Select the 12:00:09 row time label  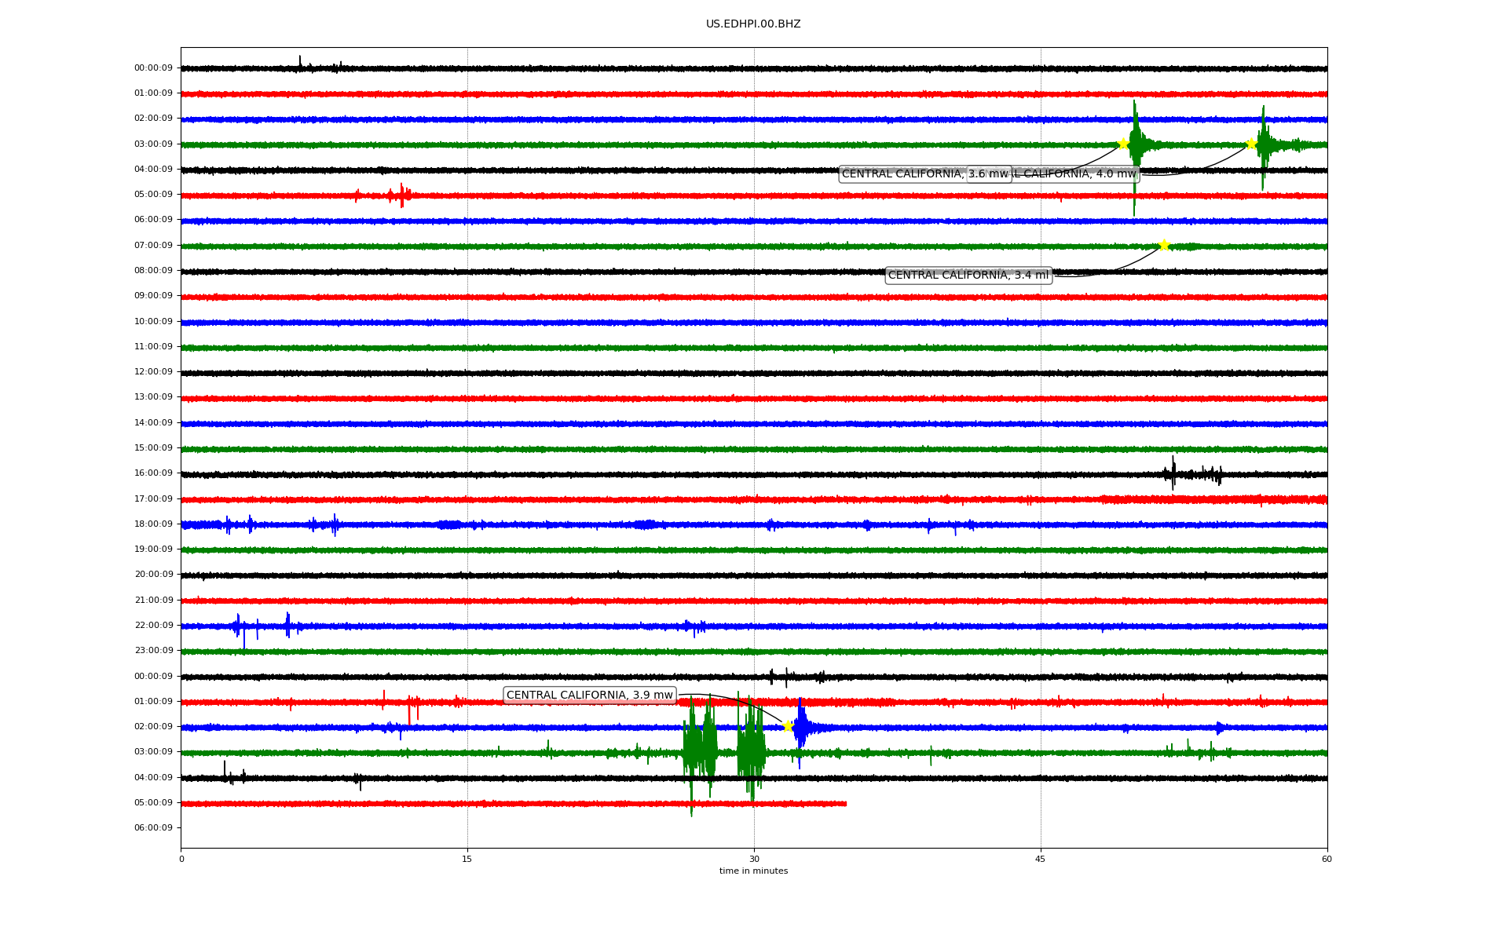pos(153,372)
